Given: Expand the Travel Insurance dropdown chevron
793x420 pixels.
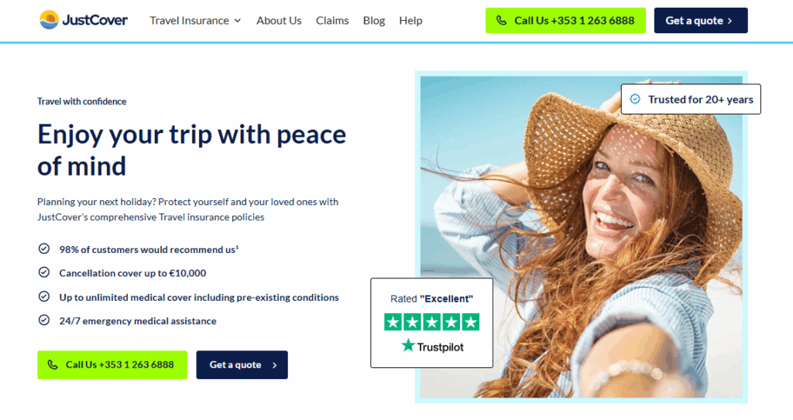Looking at the screenshot, I should point(238,21).
